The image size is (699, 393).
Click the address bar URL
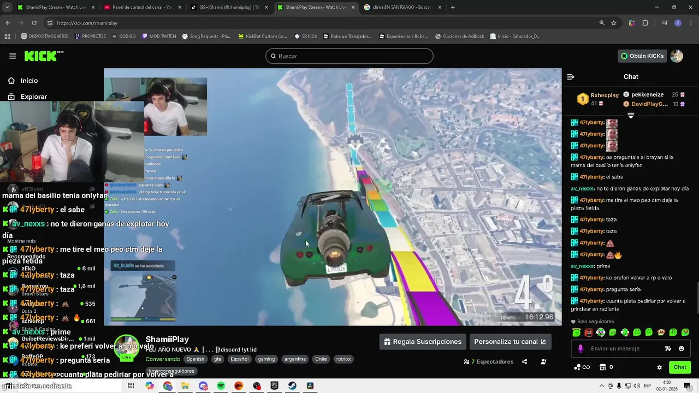coord(87,23)
